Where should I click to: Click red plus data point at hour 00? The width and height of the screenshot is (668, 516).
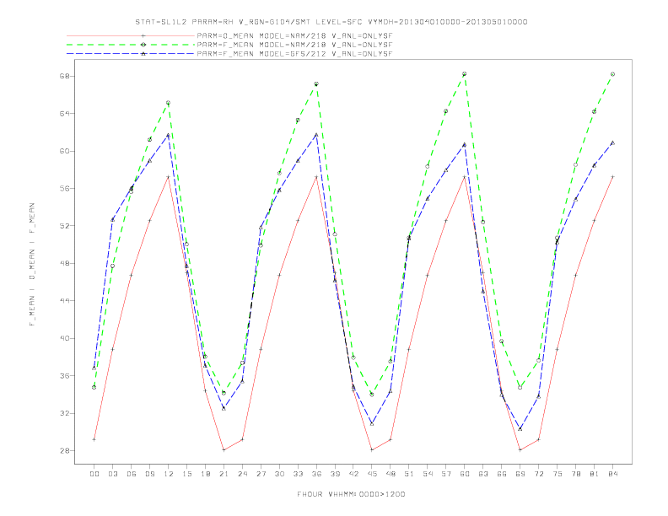coord(94,439)
